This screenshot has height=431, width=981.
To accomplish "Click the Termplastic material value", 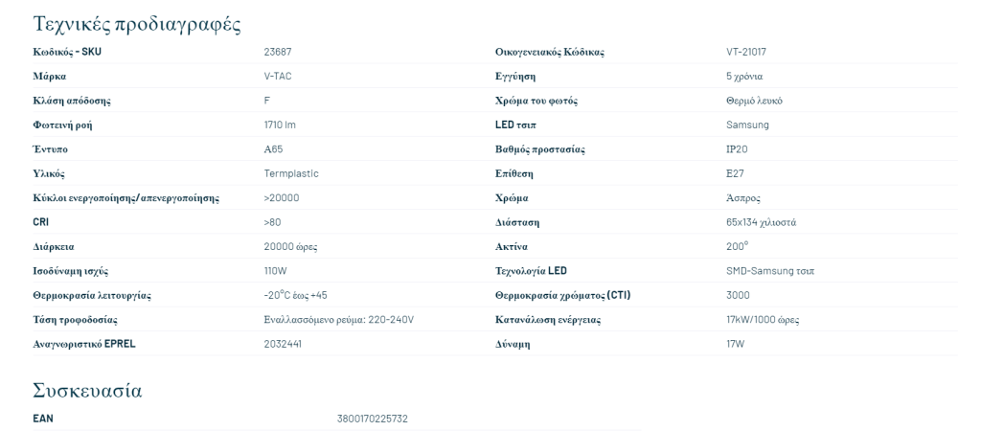I will point(291,173).
